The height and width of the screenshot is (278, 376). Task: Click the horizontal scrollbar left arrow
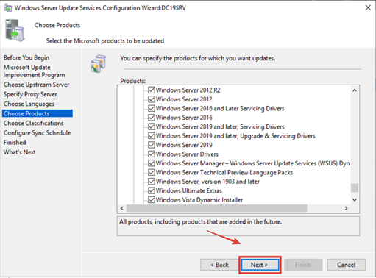click(122, 208)
